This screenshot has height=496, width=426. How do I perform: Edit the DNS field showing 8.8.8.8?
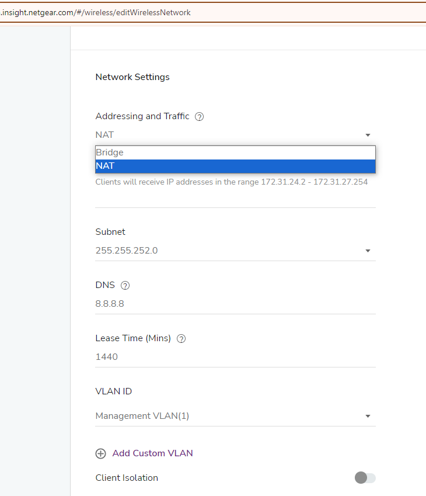235,304
